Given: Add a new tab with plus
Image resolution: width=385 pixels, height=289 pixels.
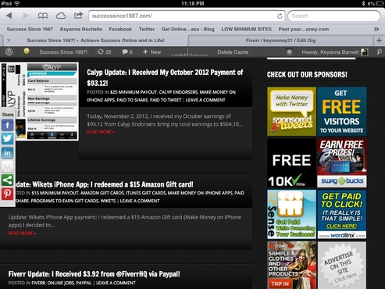Looking at the screenshot, I should click(379, 41).
